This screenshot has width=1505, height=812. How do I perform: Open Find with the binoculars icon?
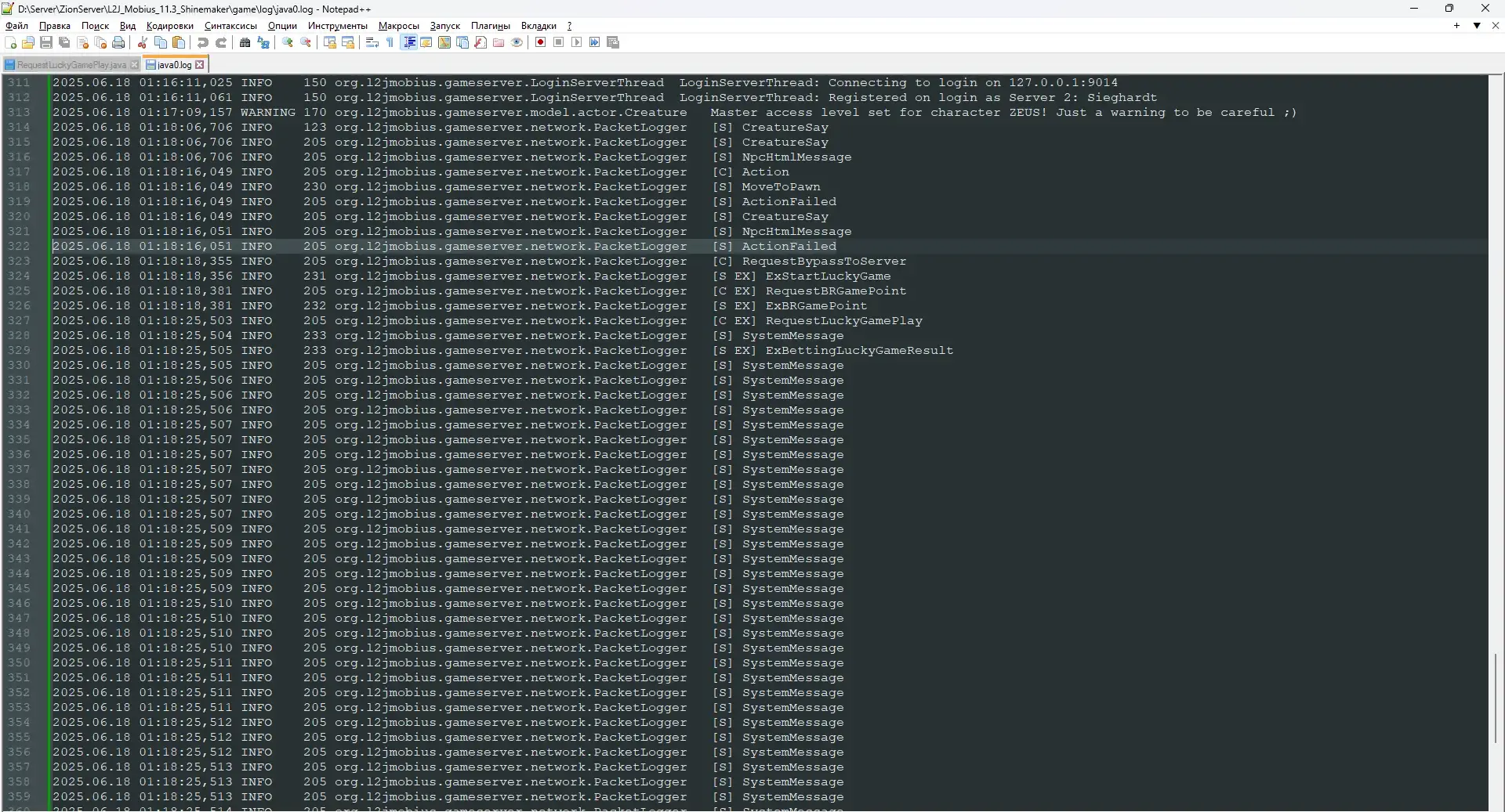(245, 42)
